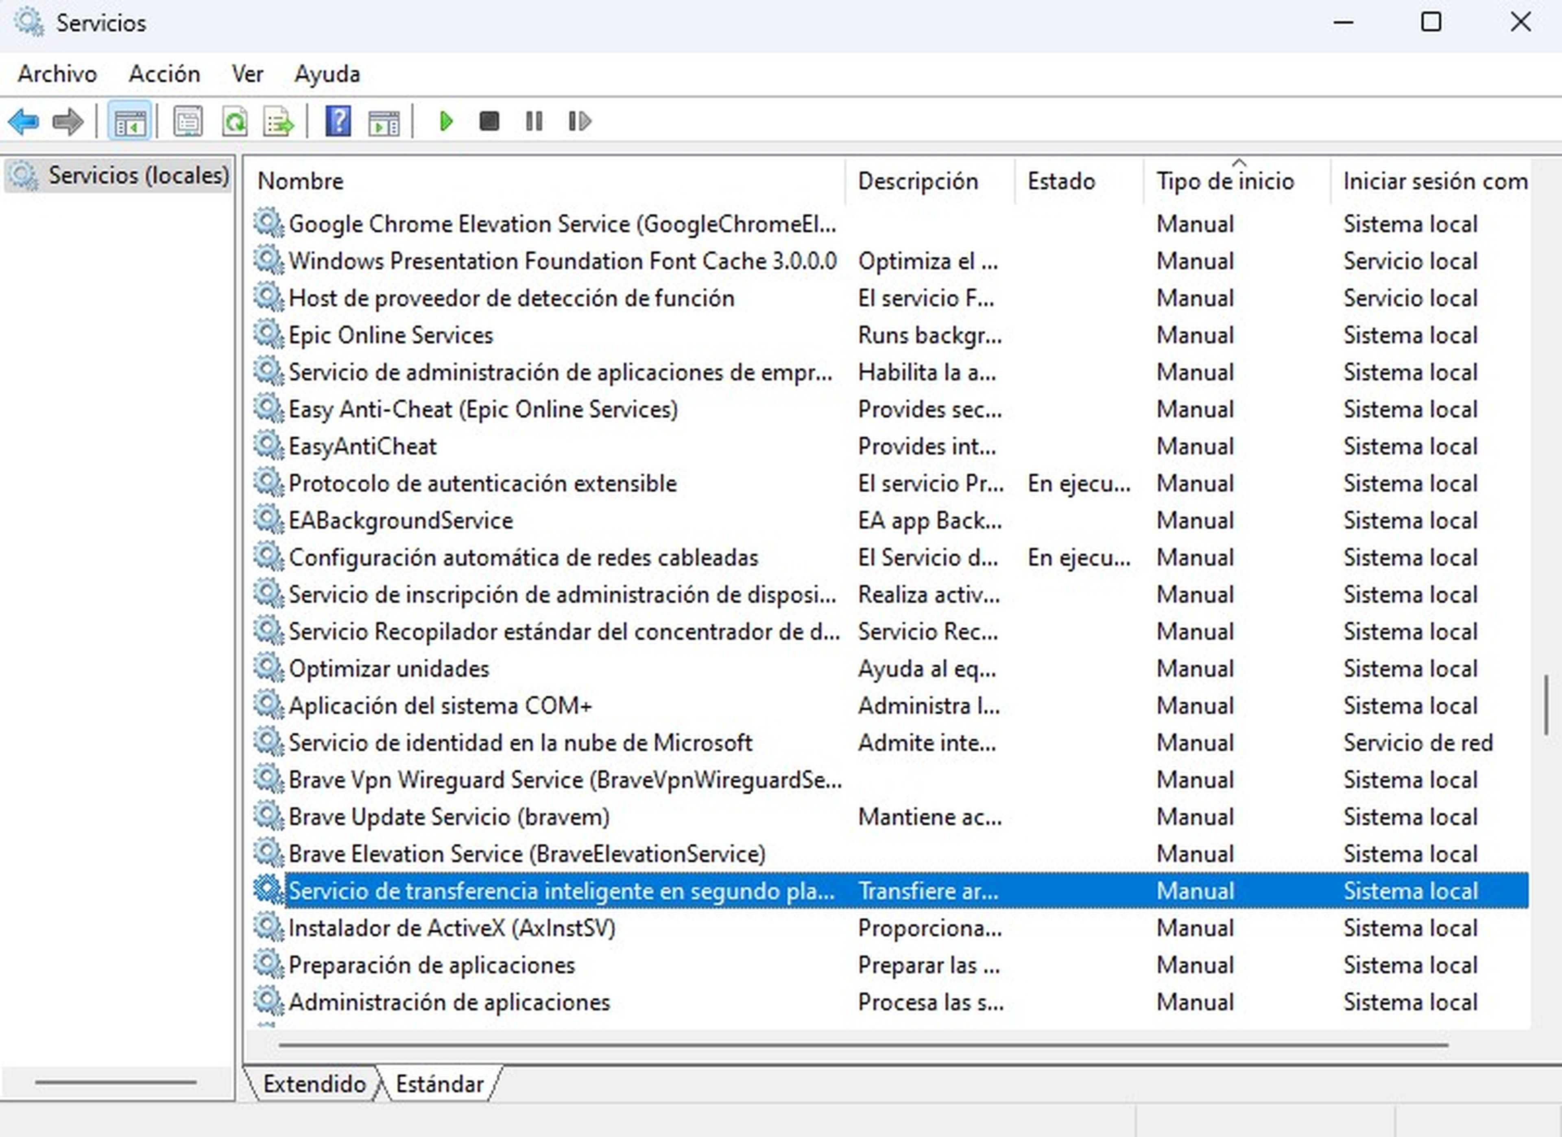Click gear icon beside Preparación de aplicaciones

[x=268, y=964]
